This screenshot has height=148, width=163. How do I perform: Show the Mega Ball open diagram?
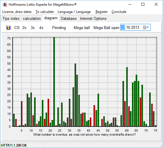pyautogui.click(x=106, y=28)
